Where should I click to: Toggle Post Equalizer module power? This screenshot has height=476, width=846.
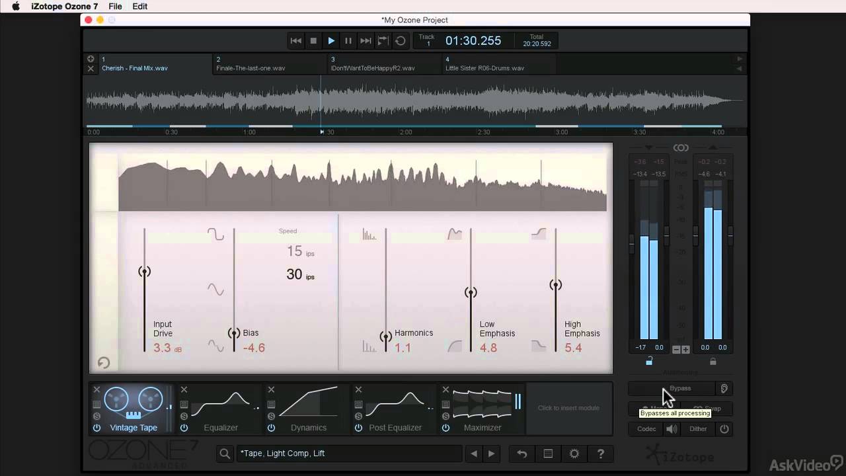[358, 428]
